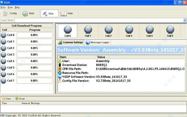The width and height of the screenshot is (187, 117).
Task: Click Cell 2 globe icon in progress list
Action: pos(3,48)
